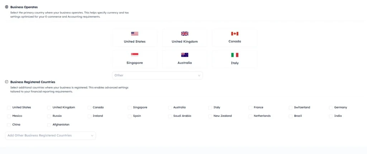Viewport: 367px width, 154px height.
Task: Check the United States registered country checkbox
Action: pos(9,108)
